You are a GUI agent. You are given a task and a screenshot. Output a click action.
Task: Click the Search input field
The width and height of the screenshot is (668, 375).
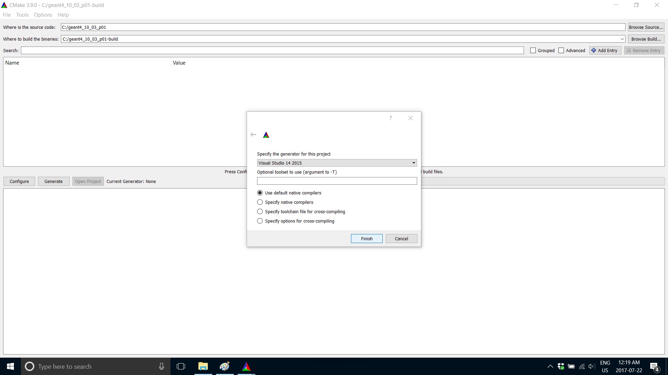[x=272, y=50]
